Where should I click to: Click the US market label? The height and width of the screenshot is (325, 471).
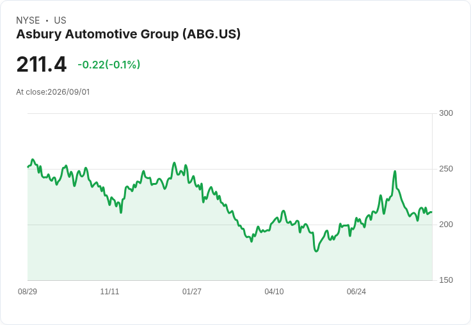click(x=60, y=20)
